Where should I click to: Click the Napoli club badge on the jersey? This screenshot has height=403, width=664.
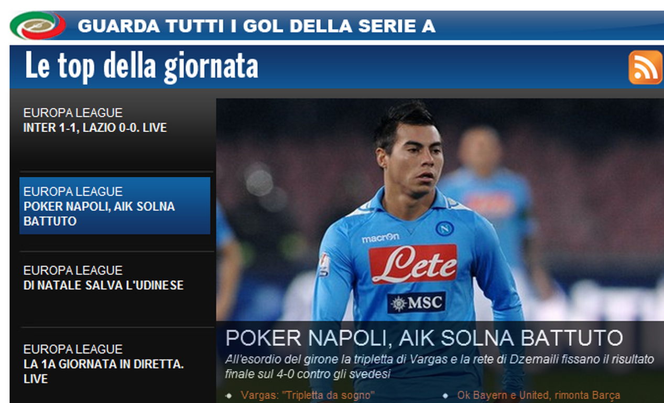444,229
